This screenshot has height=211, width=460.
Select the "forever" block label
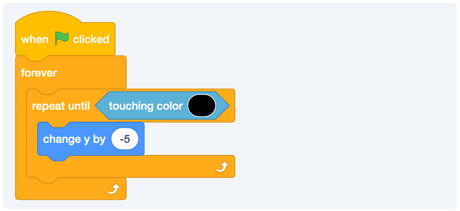point(39,73)
